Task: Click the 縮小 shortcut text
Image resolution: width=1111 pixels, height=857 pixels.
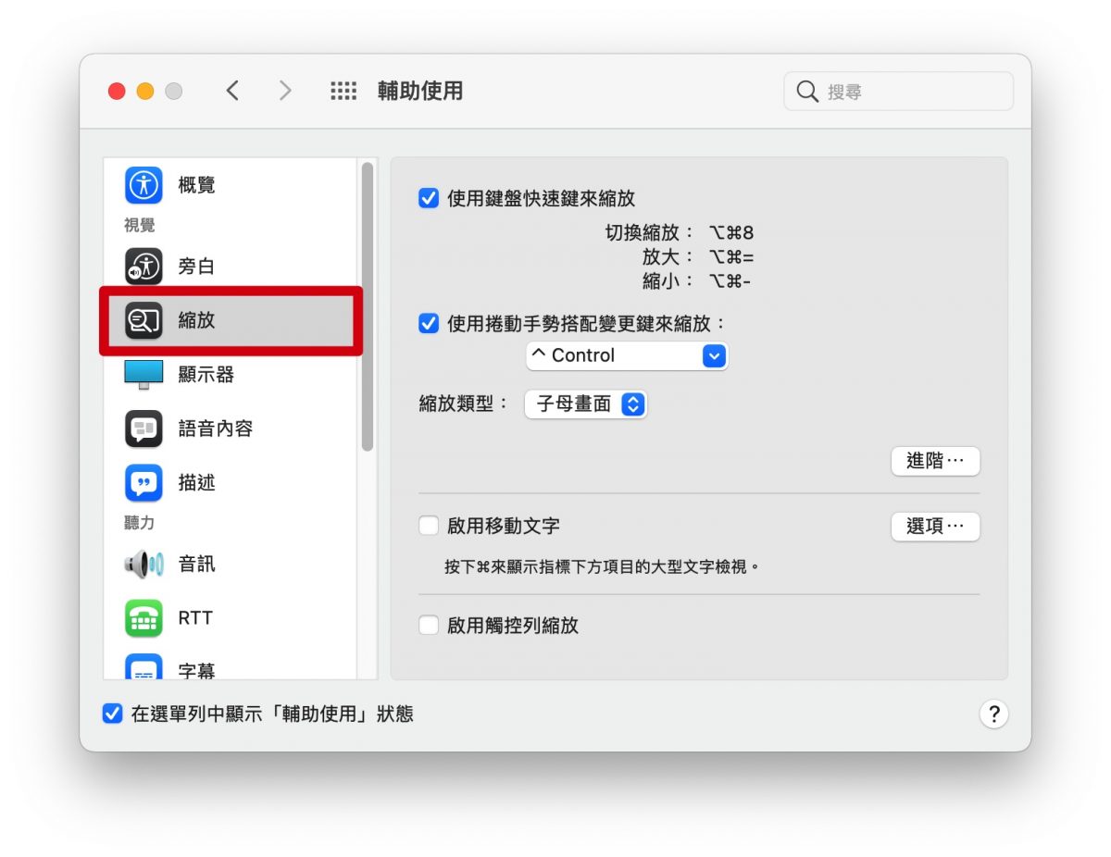Action: [696, 281]
